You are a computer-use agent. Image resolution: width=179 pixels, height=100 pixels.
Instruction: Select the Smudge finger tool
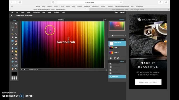(13, 51)
